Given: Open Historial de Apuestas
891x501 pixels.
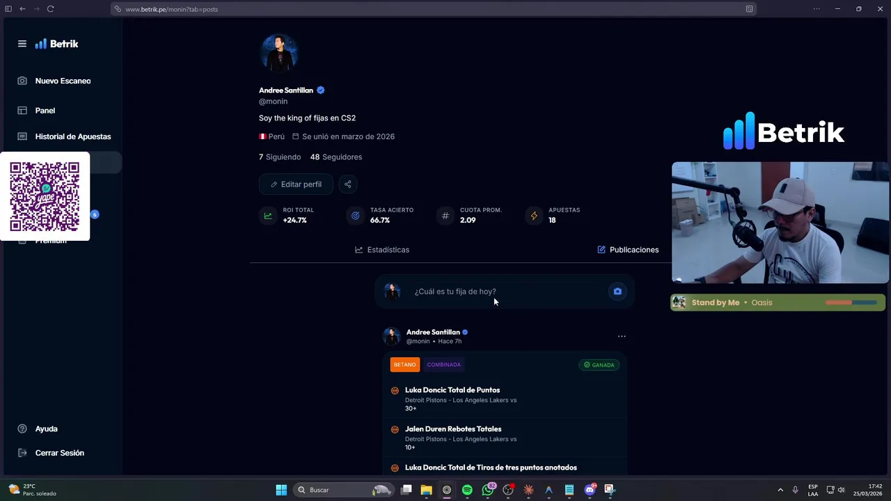Looking at the screenshot, I should click(x=73, y=136).
